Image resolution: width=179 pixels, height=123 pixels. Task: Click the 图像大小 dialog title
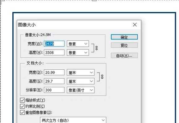click(27, 25)
